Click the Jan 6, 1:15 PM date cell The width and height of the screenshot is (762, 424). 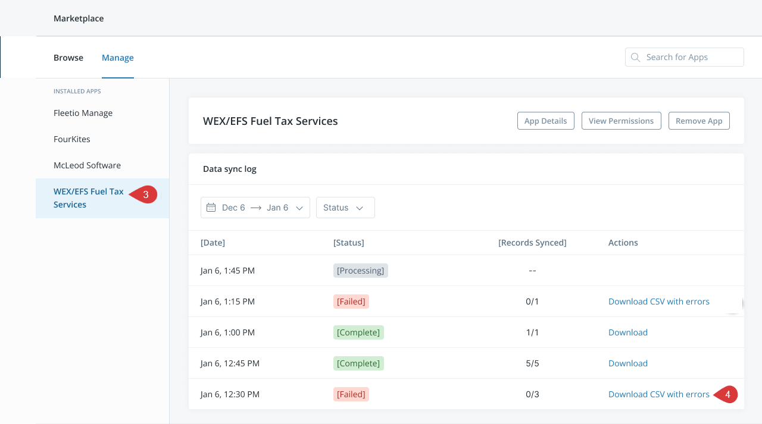click(227, 301)
